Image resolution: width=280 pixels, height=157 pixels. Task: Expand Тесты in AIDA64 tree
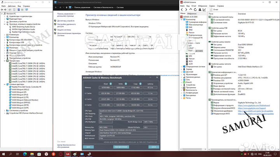tap(182, 98)
